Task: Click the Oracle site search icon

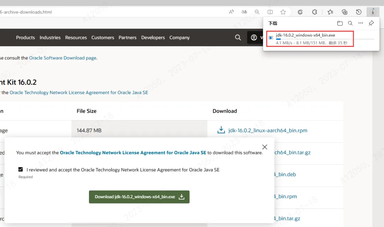Action: pyautogui.click(x=238, y=37)
